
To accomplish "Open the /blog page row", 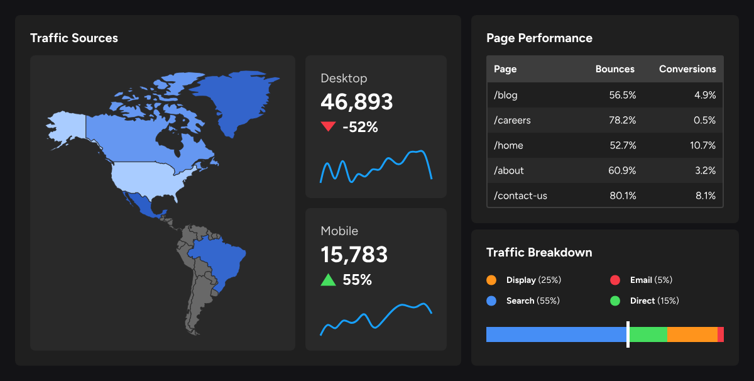I will pos(604,95).
